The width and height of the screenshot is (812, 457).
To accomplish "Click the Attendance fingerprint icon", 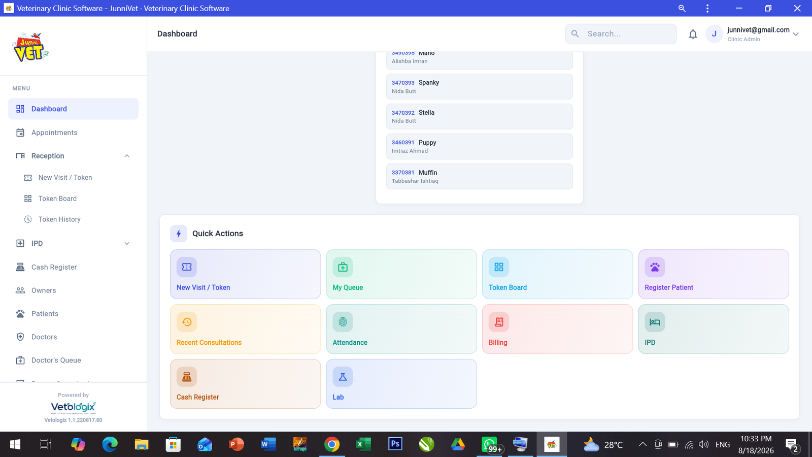I will pyautogui.click(x=343, y=322).
